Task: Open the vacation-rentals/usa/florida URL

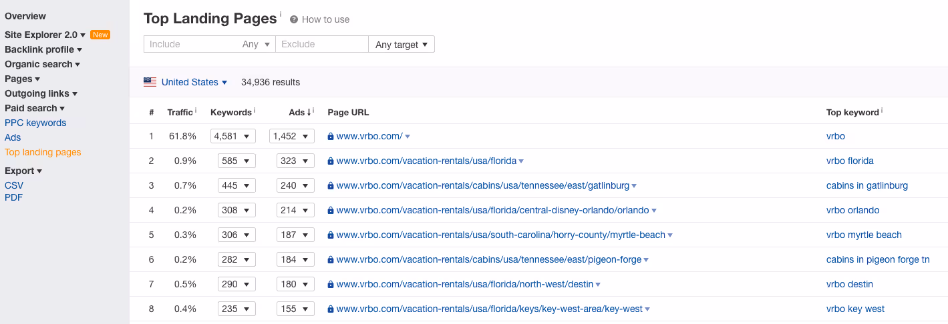Action: (x=426, y=161)
